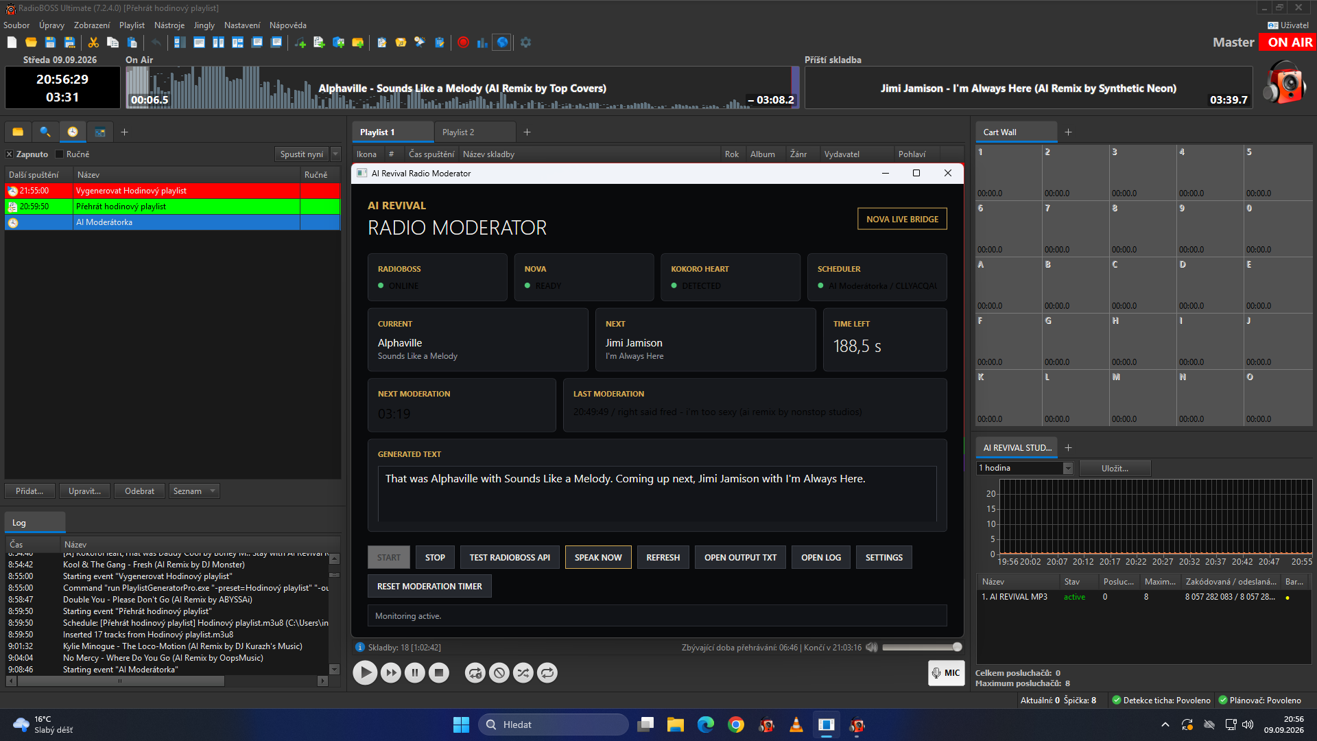Click the blue bar-chart statistics icon

point(482,43)
